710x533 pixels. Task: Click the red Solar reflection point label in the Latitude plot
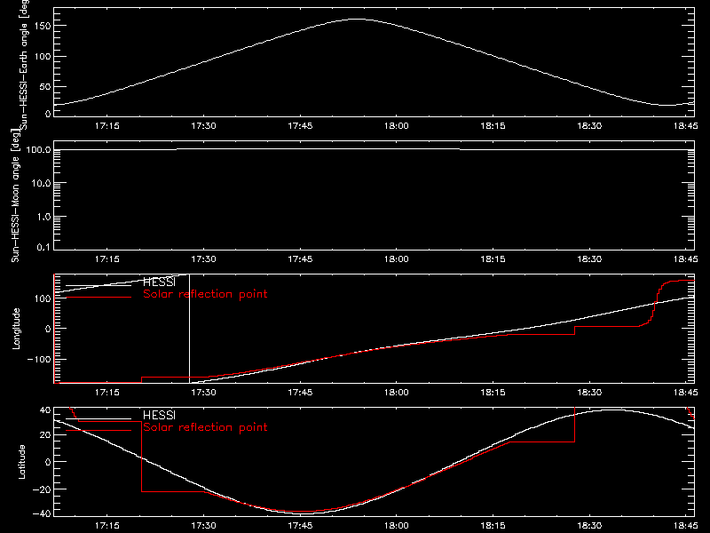(205, 427)
